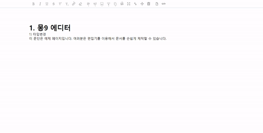Insert a hyperlink with the link icon
Viewport: 263px width, 133px height.
click(x=74, y=4)
